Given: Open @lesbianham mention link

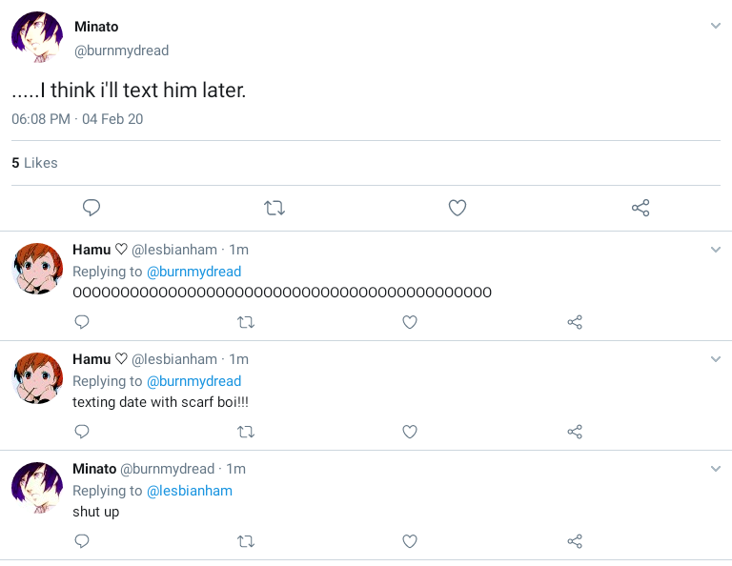Looking at the screenshot, I should click(189, 491).
